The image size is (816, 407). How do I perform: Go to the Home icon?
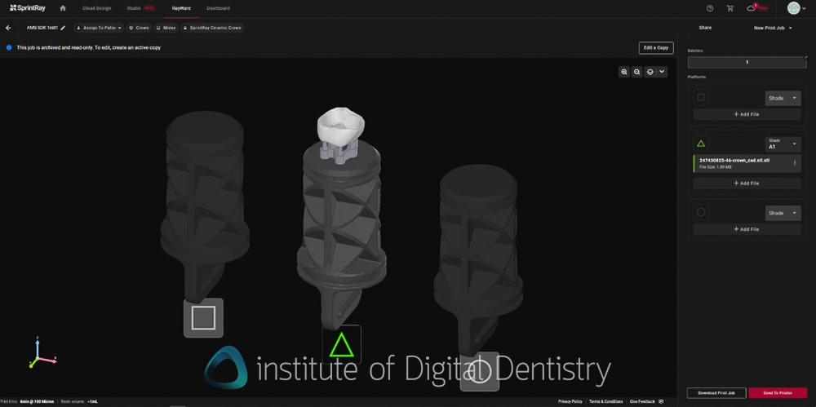pos(63,8)
